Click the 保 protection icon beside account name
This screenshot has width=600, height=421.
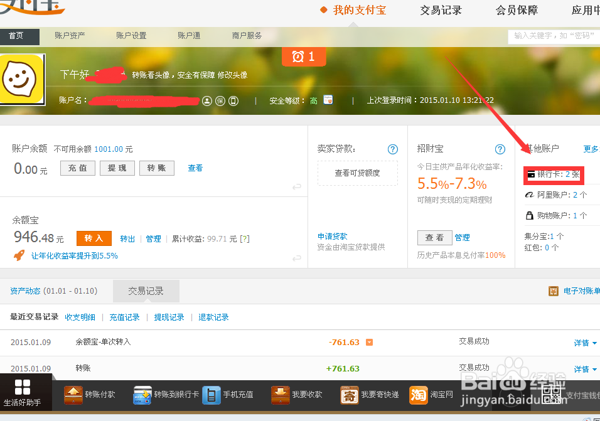tap(220, 101)
